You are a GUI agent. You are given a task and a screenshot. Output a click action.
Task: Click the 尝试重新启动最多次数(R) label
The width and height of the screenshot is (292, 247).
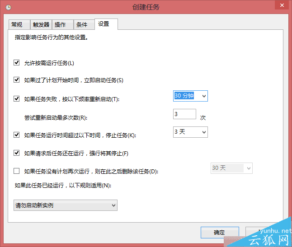[x=56, y=118]
